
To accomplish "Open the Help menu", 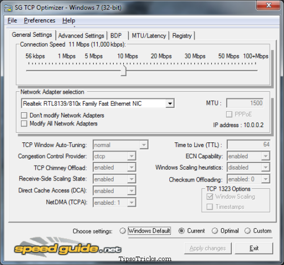I will (69, 20).
